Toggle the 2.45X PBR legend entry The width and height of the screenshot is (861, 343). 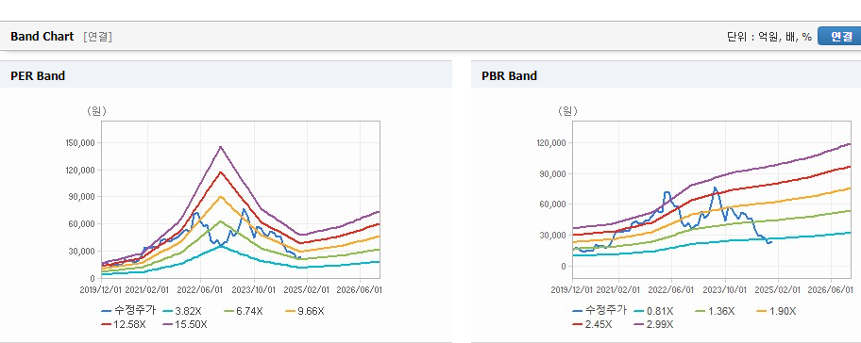[x=592, y=324]
